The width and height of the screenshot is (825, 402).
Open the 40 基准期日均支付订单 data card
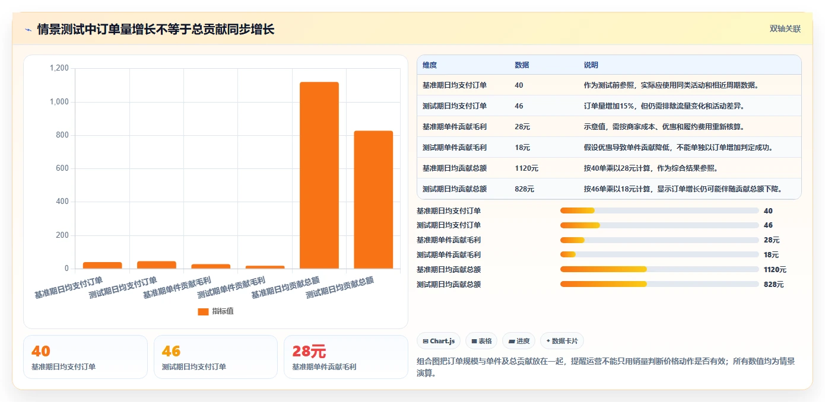(85, 357)
